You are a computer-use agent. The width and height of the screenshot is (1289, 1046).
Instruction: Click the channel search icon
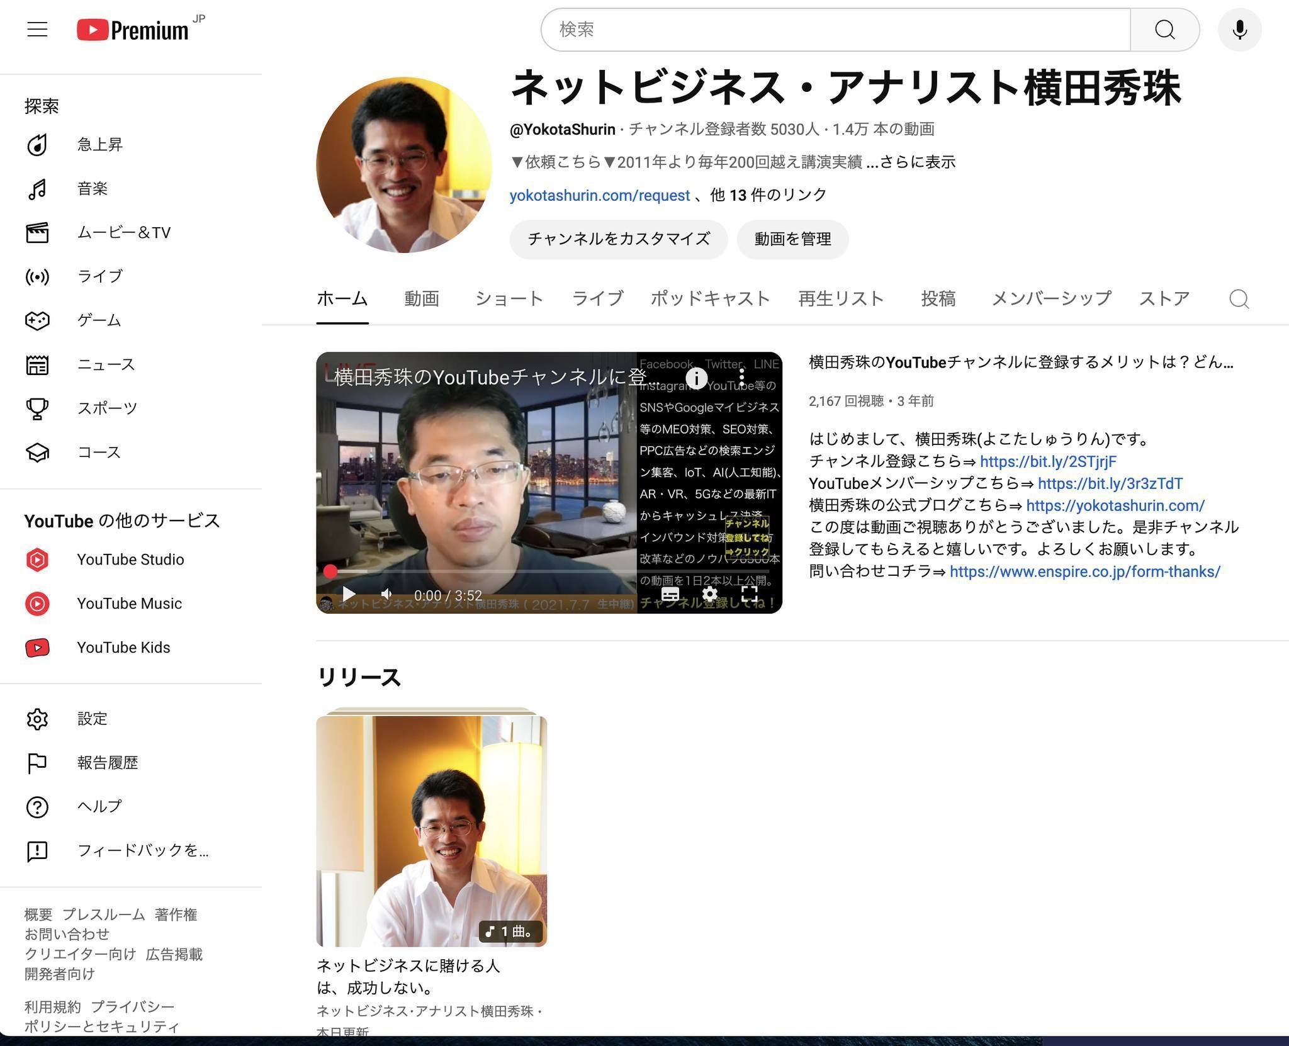pos(1239,299)
